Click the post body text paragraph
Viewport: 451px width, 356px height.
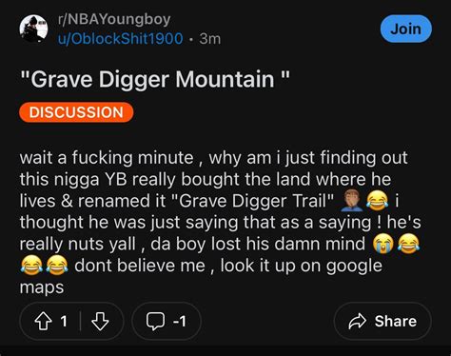coord(221,222)
